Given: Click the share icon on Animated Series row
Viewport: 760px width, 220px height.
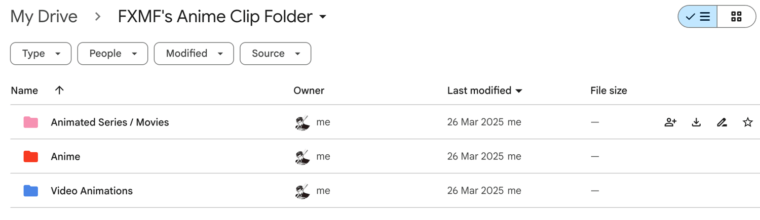Looking at the screenshot, I should pos(670,122).
